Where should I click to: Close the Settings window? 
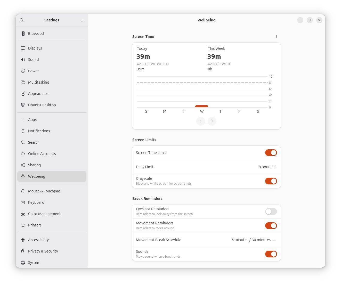(x=319, y=20)
